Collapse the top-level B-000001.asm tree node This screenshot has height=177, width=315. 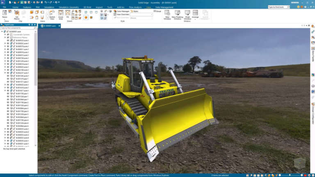point(2,32)
